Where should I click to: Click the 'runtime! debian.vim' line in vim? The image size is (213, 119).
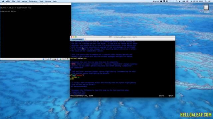point(78,58)
